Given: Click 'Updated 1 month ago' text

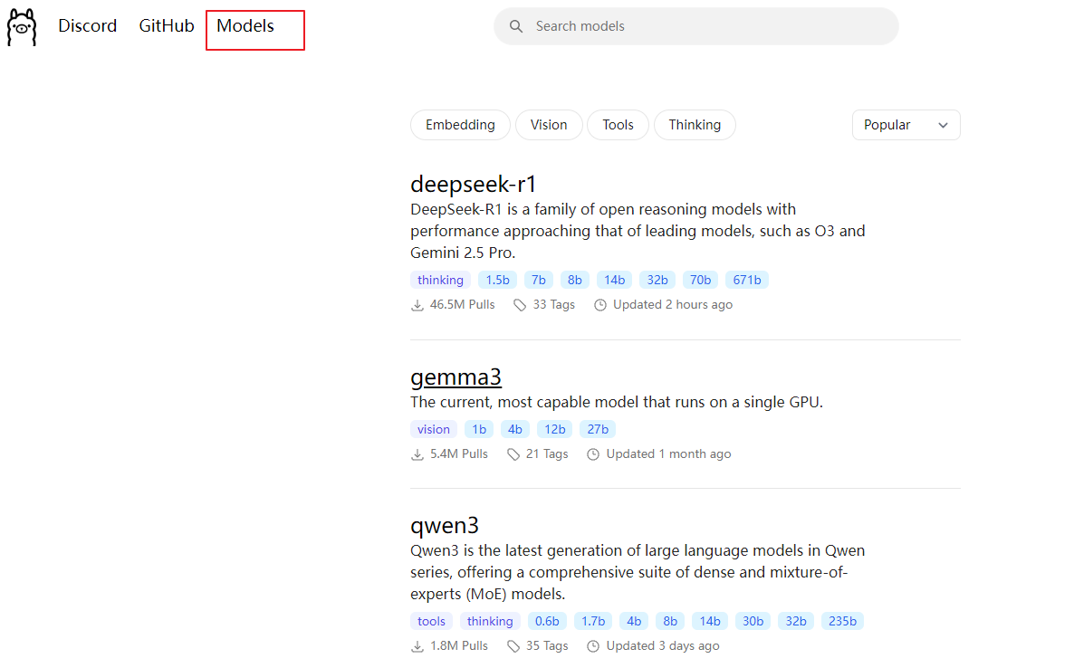Looking at the screenshot, I should coord(668,453).
